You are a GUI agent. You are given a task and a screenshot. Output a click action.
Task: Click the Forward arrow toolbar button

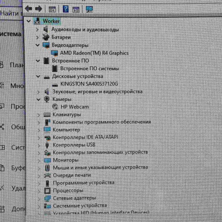(38, 9)
